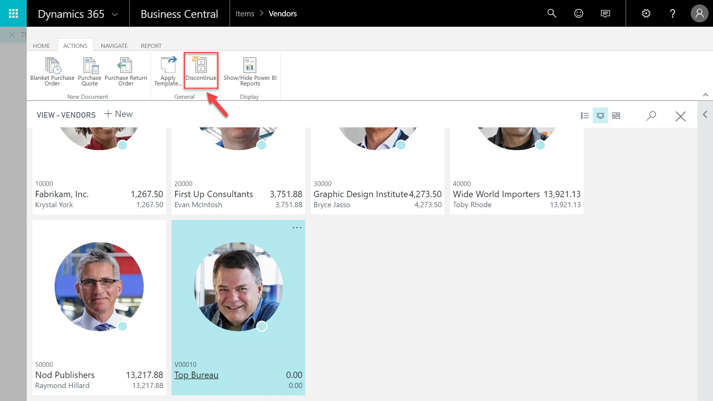
Task: Switch to list view layout
Action: tap(585, 116)
